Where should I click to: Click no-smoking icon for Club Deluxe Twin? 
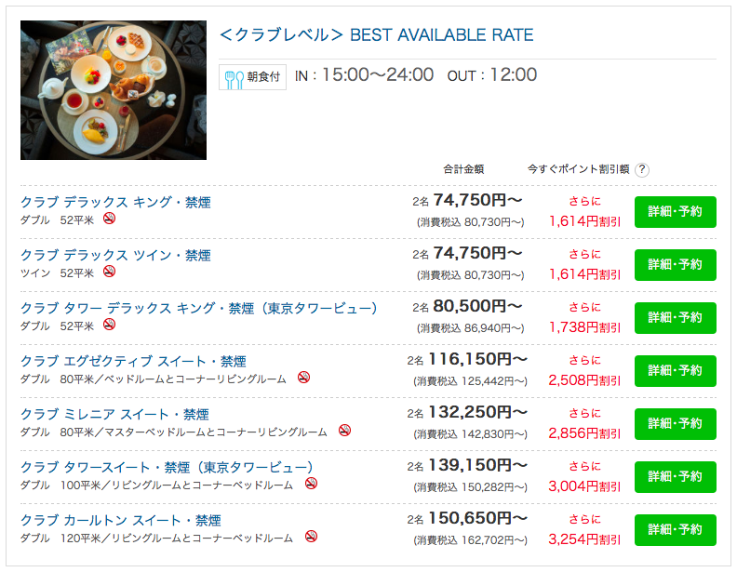(x=110, y=272)
